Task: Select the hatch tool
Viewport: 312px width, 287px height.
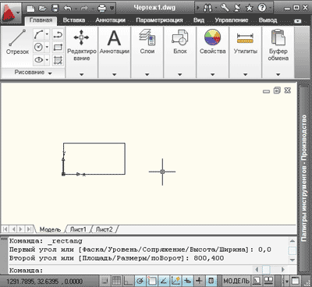Action: [58, 60]
